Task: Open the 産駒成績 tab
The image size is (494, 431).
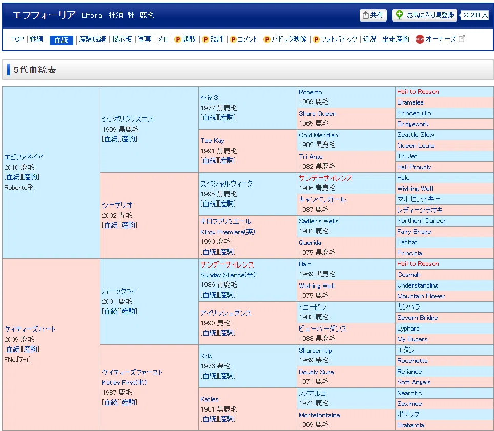Action: point(92,39)
